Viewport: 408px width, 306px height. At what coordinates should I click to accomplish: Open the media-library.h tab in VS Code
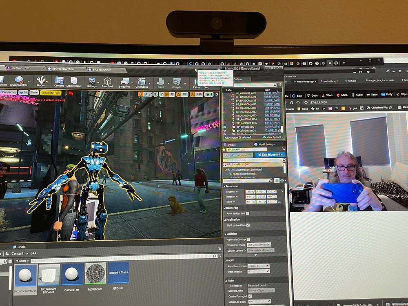329,81
